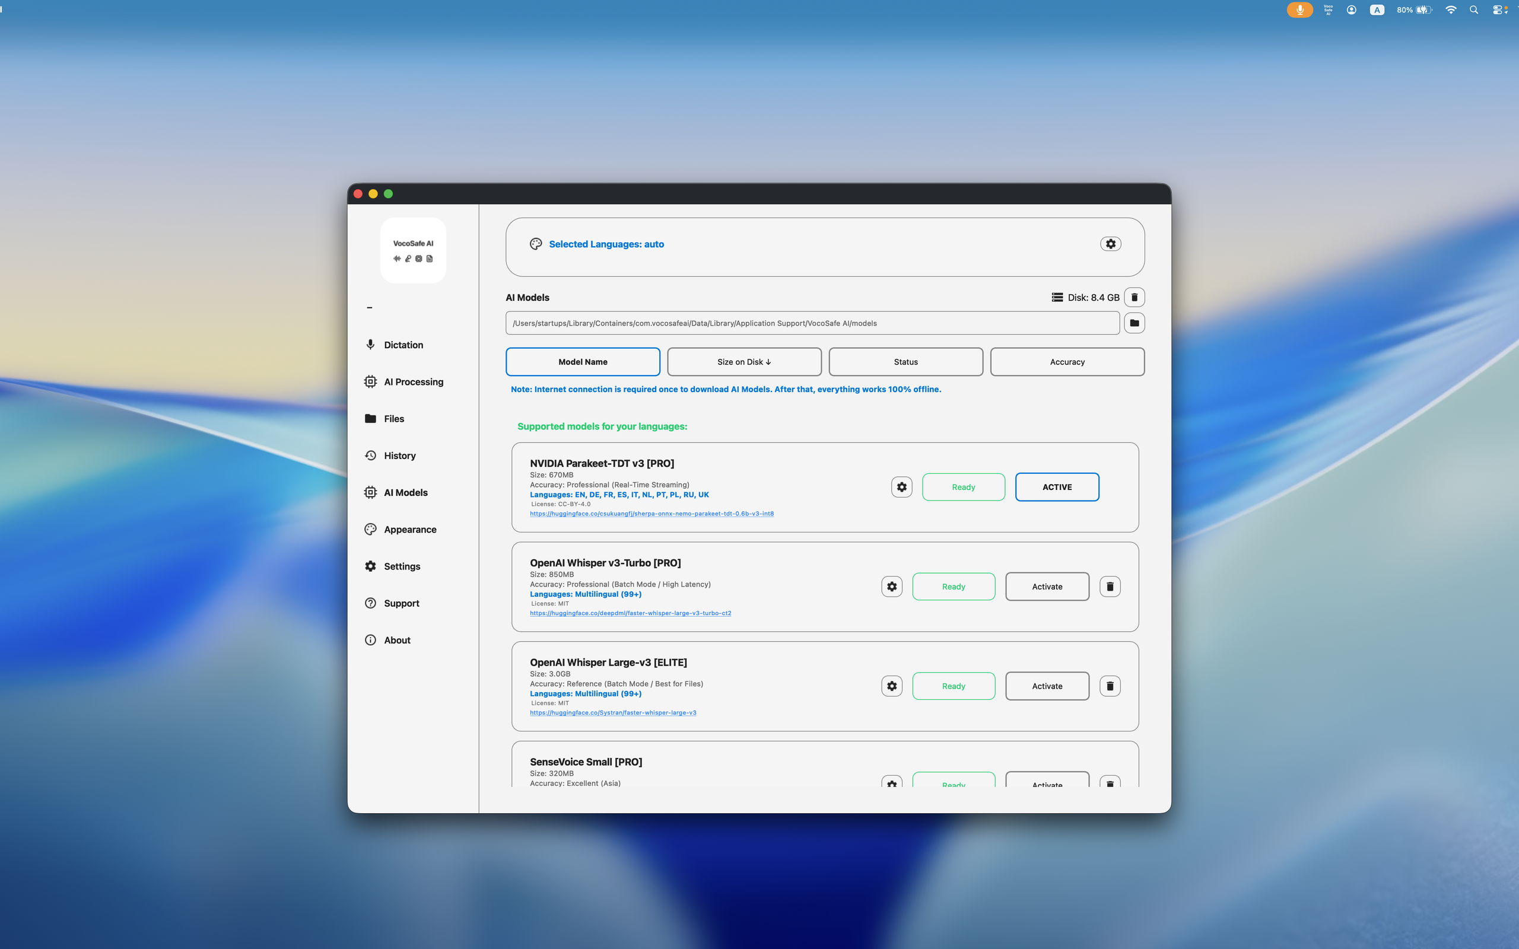Click OpenAI Whisper v3-Turbo [PRO] title

pos(605,563)
